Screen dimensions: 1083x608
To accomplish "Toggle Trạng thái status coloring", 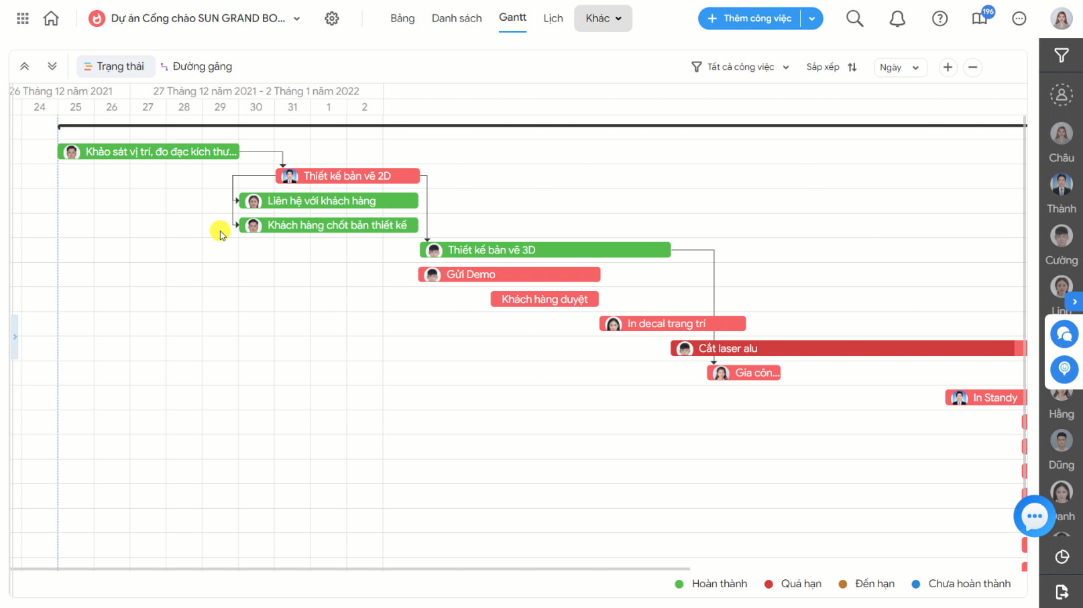I will (x=115, y=66).
